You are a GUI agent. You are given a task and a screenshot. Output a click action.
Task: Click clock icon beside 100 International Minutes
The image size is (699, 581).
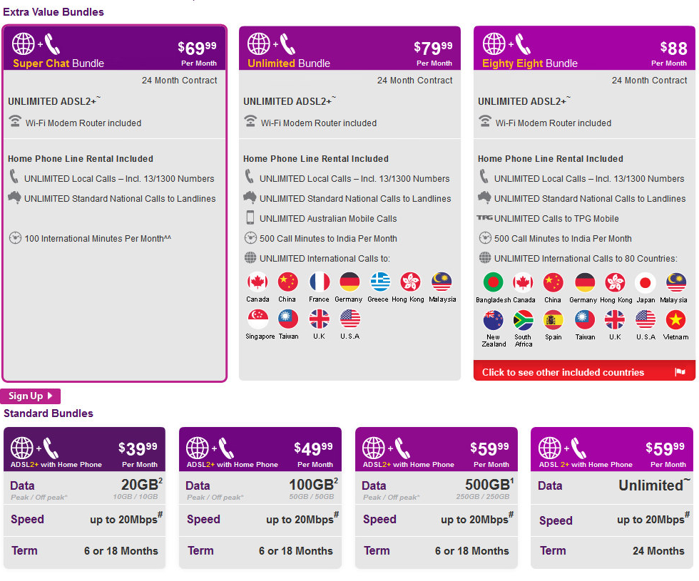click(15, 238)
